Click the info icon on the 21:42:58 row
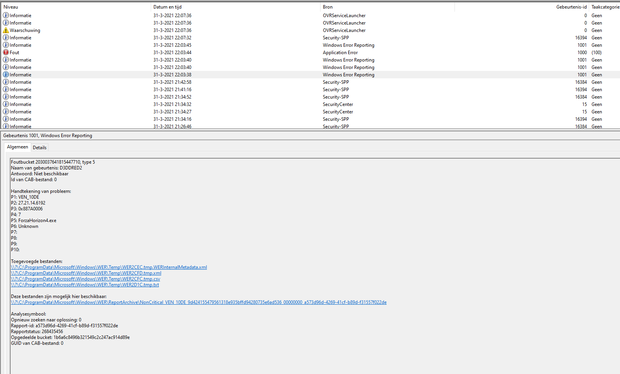Viewport: 620px width, 374px height. (x=6, y=82)
